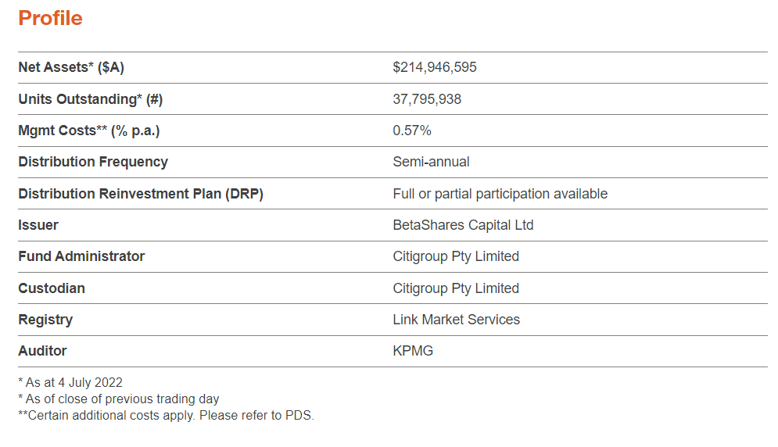The height and width of the screenshot is (447, 778).
Task: Click the Units Outstanding label
Action: click(x=90, y=99)
